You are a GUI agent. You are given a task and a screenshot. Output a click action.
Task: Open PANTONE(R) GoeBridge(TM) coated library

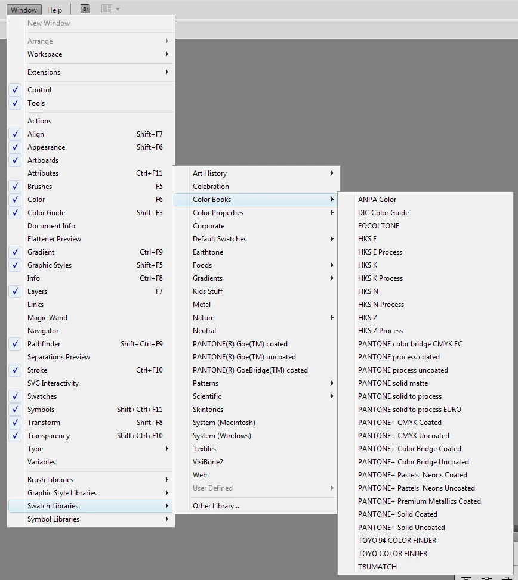point(255,370)
